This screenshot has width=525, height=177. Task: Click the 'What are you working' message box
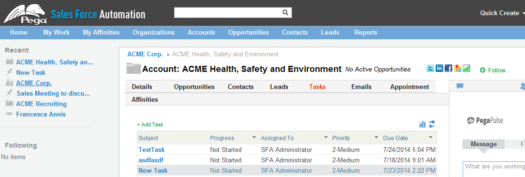tap(494, 169)
